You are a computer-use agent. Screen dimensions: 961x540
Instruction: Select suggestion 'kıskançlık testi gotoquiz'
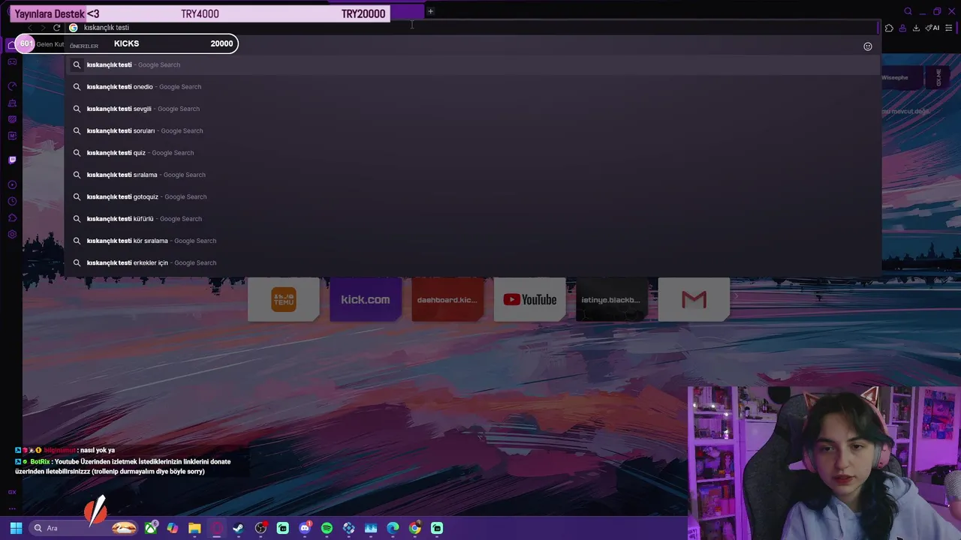pos(472,196)
